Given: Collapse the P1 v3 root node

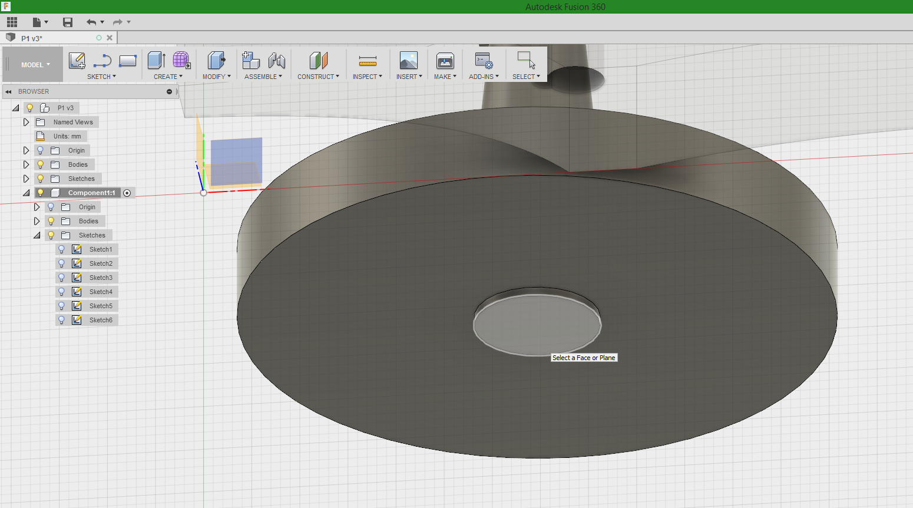Looking at the screenshot, I should 16,108.
